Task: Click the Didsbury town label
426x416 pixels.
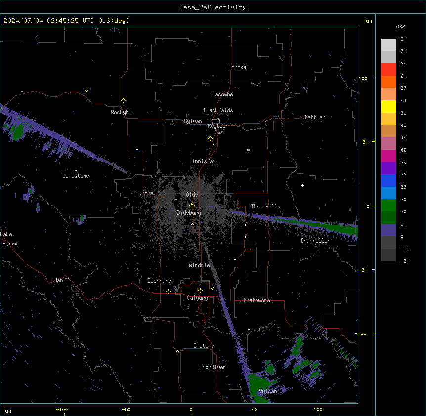Action: [x=189, y=213]
